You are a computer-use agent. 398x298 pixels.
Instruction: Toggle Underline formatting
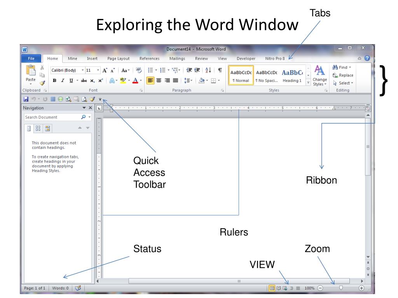coord(71,81)
